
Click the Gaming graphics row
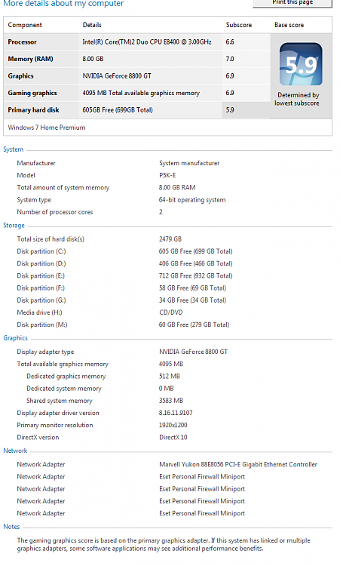click(137, 93)
